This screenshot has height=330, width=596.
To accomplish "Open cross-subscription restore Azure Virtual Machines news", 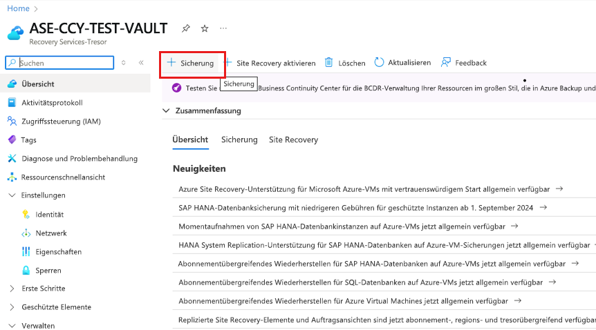I will click(343, 301).
